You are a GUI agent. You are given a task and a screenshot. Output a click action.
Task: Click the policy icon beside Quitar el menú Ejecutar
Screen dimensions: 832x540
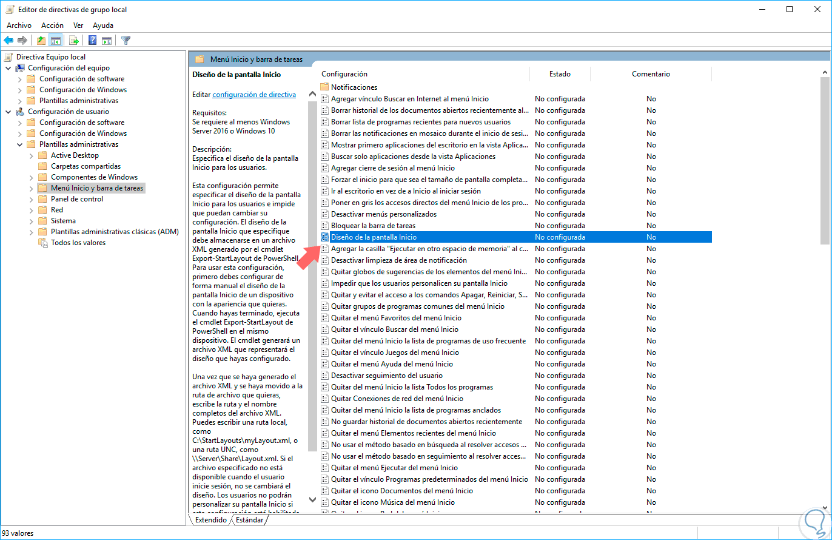pos(324,468)
